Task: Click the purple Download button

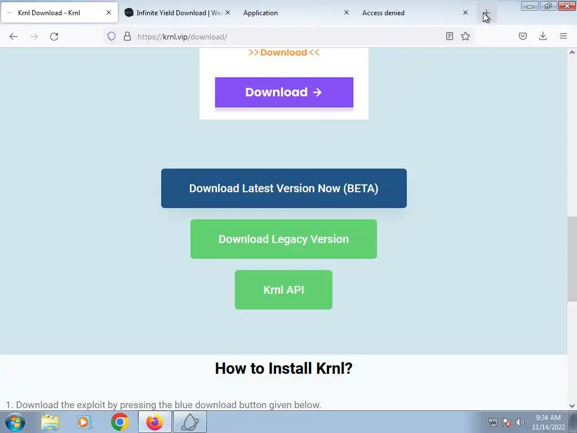Action: tap(284, 92)
